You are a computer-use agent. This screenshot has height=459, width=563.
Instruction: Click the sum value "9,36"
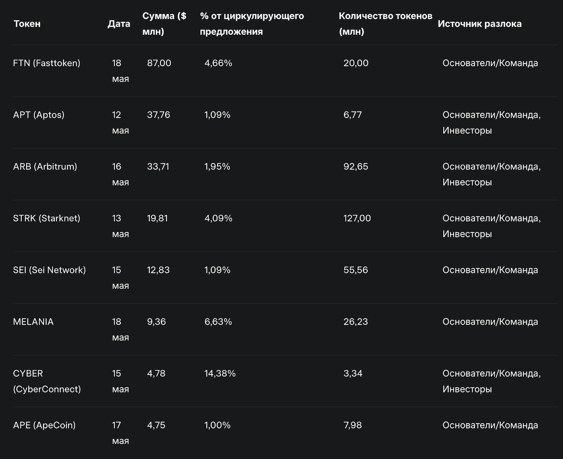tap(156, 321)
